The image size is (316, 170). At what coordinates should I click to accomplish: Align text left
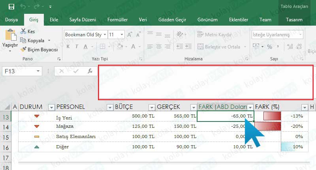point(150,47)
